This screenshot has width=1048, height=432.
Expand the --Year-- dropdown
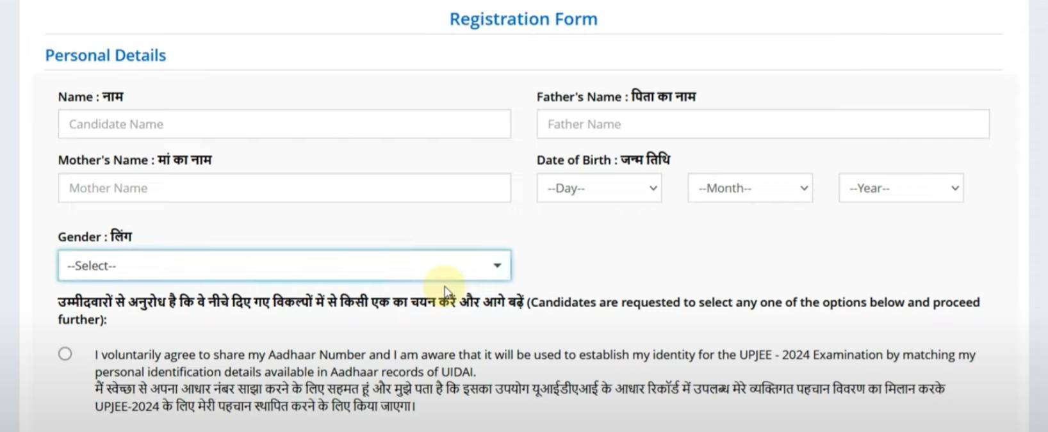click(x=901, y=188)
